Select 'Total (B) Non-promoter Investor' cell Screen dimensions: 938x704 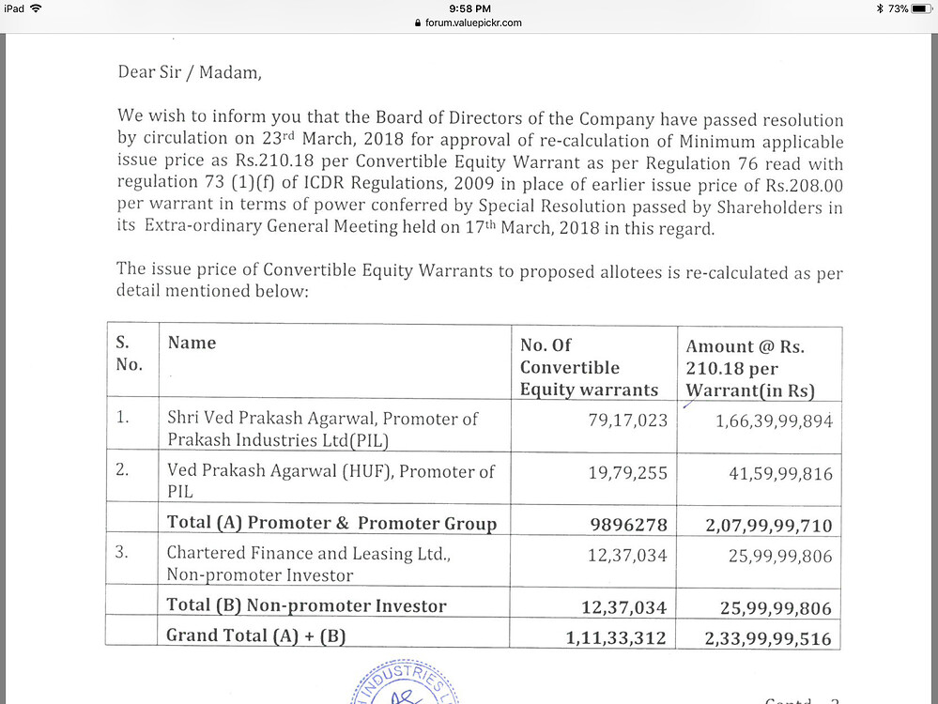pos(306,605)
